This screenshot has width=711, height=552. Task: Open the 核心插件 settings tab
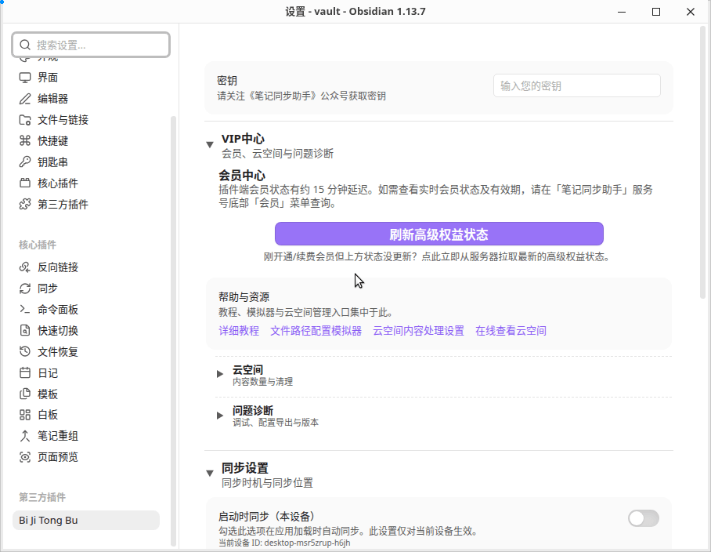[x=86, y=183]
